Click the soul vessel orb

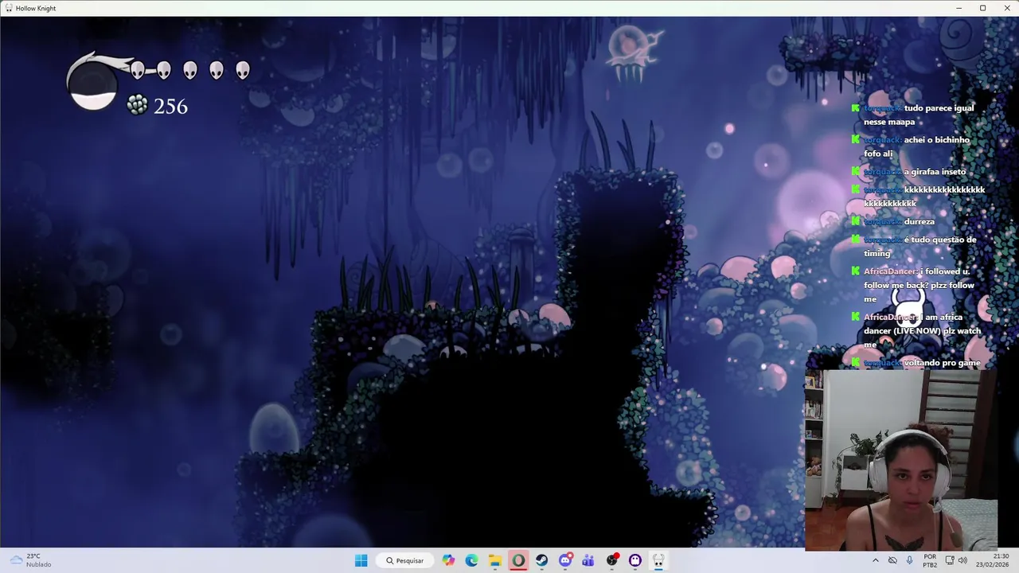tap(92, 86)
